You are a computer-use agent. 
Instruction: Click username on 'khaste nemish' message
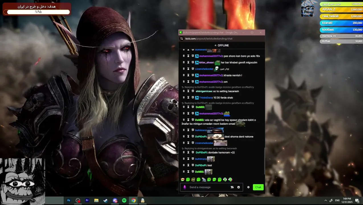coord(211,75)
